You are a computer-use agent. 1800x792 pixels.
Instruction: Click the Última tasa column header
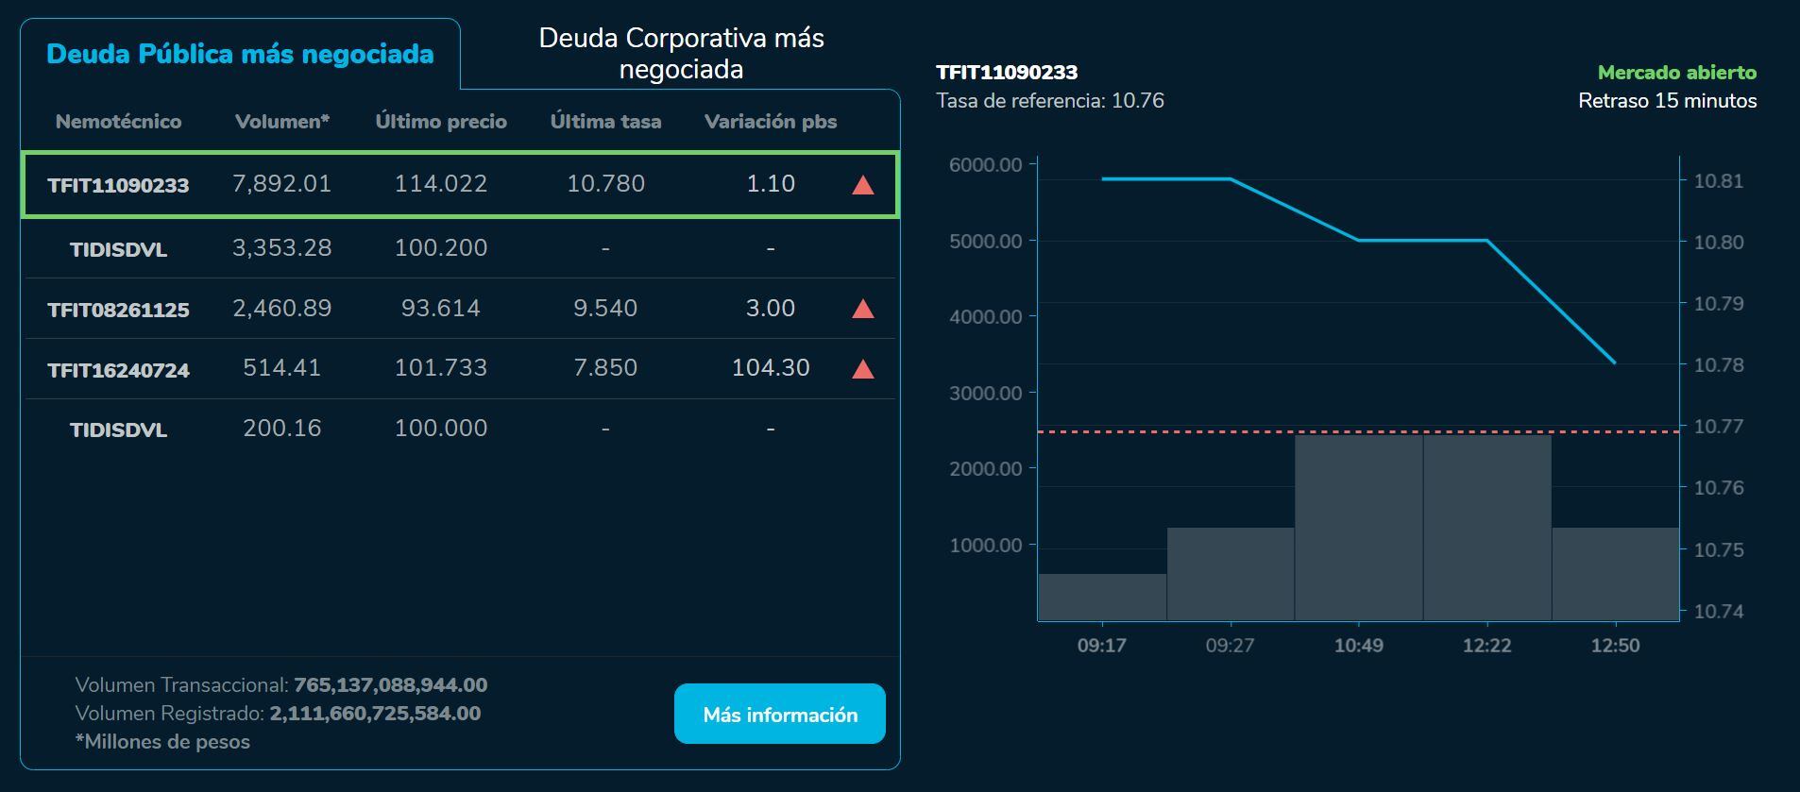click(x=605, y=121)
